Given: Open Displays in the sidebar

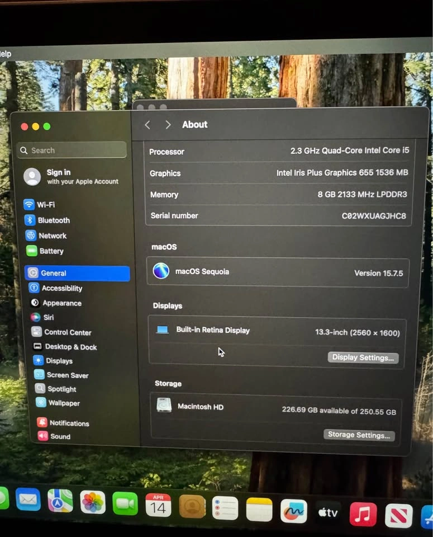Looking at the screenshot, I should pos(53,361).
